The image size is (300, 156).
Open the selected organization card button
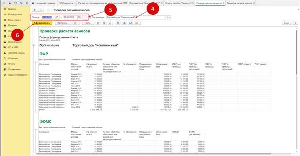[169, 17]
